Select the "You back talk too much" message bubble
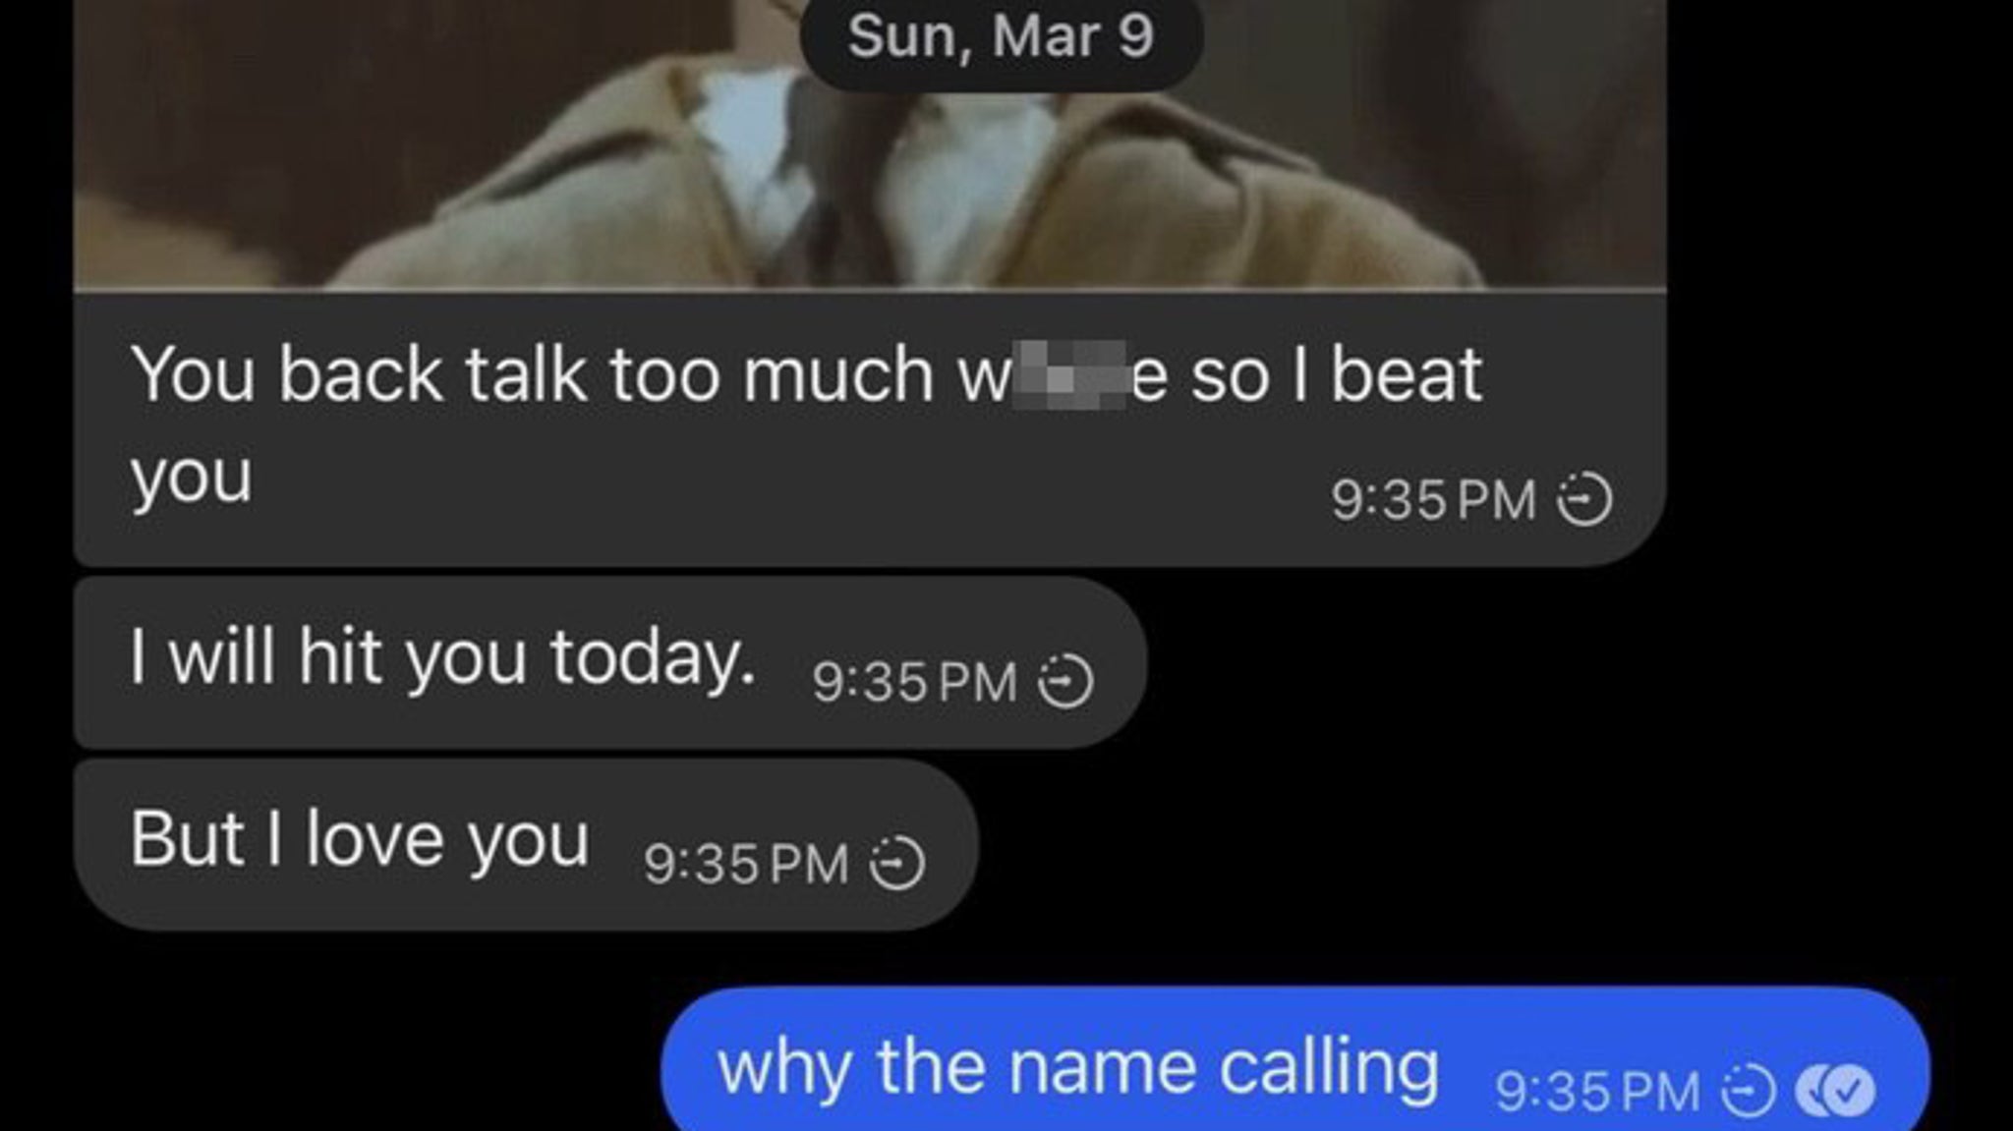Viewport: 2013px width, 1131px height. (x=870, y=429)
